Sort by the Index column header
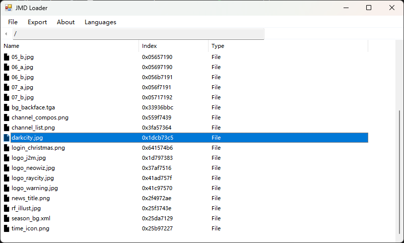This screenshot has width=404, height=243. pyautogui.click(x=173, y=46)
